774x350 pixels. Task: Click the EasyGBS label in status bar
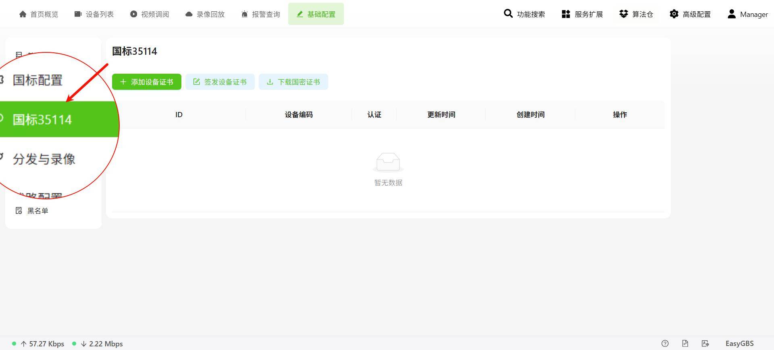pos(740,344)
